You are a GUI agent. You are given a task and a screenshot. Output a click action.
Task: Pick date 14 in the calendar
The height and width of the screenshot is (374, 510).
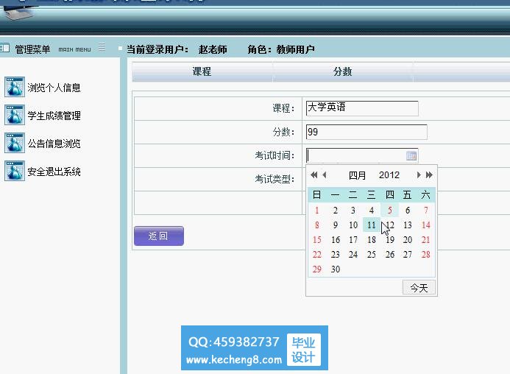click(x=426, y=225)
